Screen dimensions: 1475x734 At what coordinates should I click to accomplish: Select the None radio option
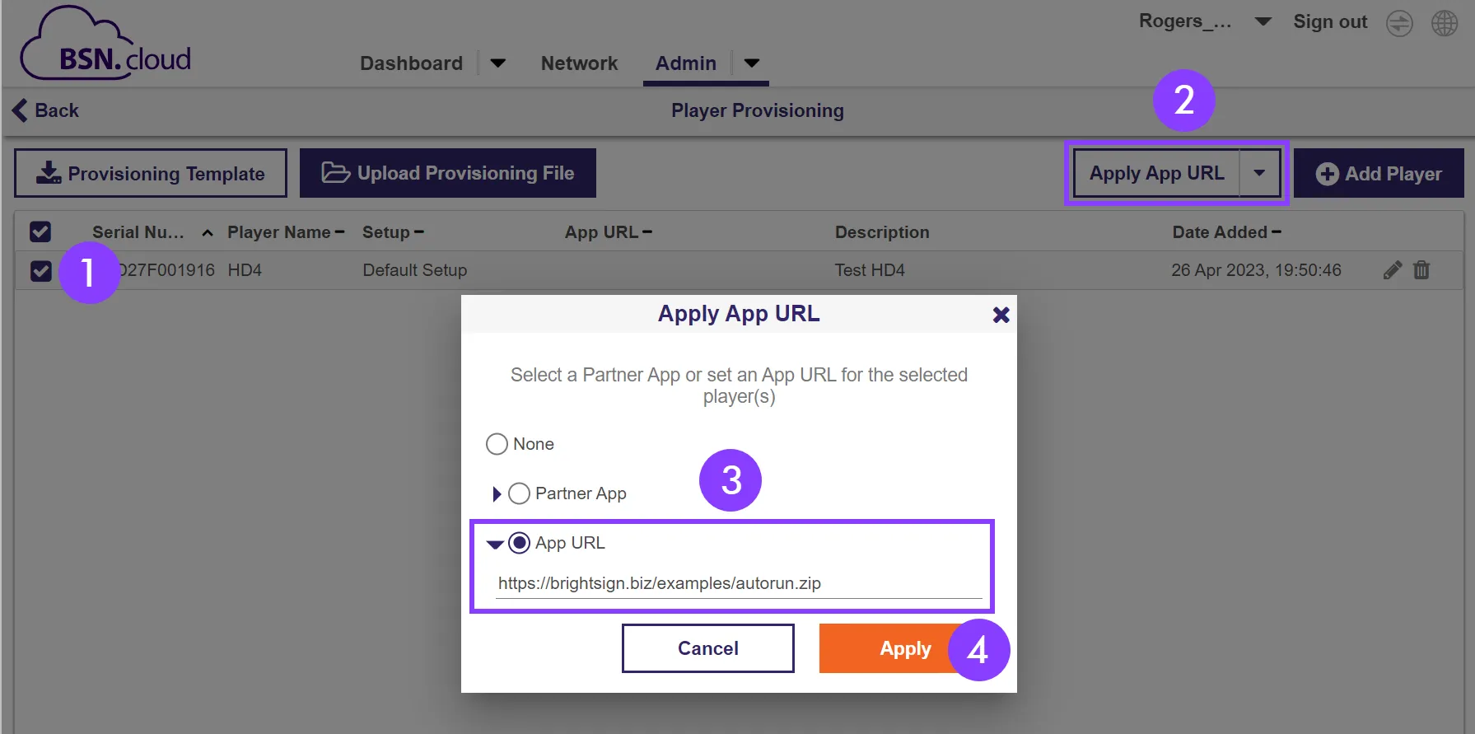[x=497, y=444]
